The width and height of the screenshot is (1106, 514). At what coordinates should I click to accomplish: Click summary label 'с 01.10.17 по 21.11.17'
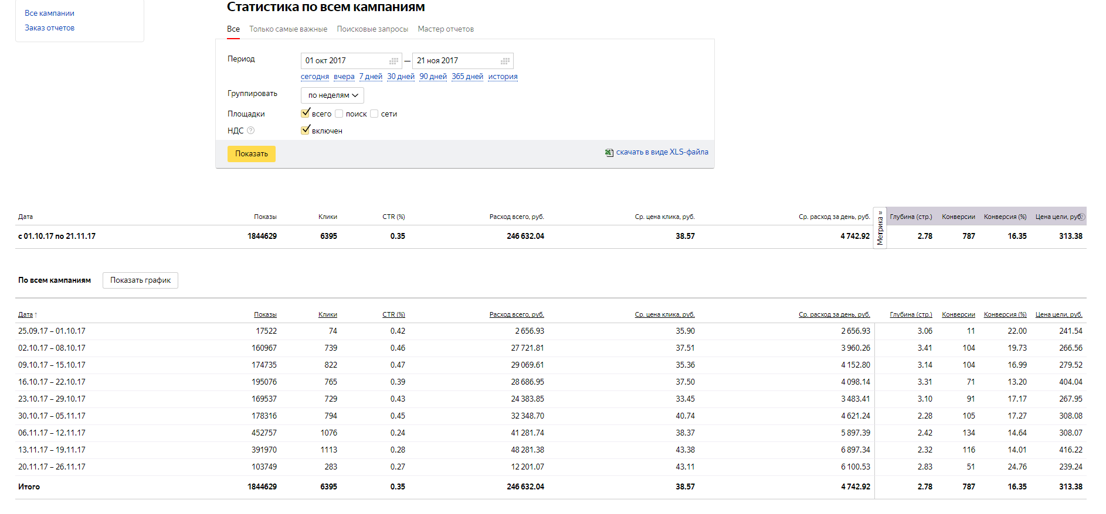[x=57, y=237]
